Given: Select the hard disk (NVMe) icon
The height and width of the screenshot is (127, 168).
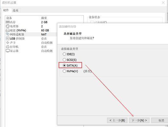Looking at the screenshot, I should [x=8, y=30].
